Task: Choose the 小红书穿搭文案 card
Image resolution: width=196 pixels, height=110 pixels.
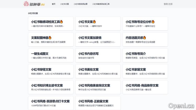Action: click(50, 71)
